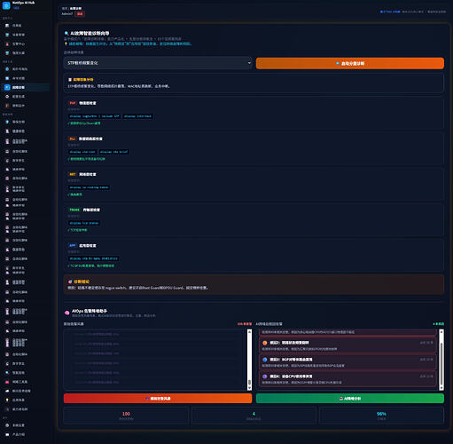
Task: Click the blue APP layer badge
Action: tap(73, 245)
